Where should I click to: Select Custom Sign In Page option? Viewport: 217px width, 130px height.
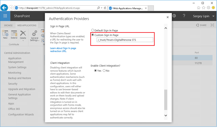[93, 35]
